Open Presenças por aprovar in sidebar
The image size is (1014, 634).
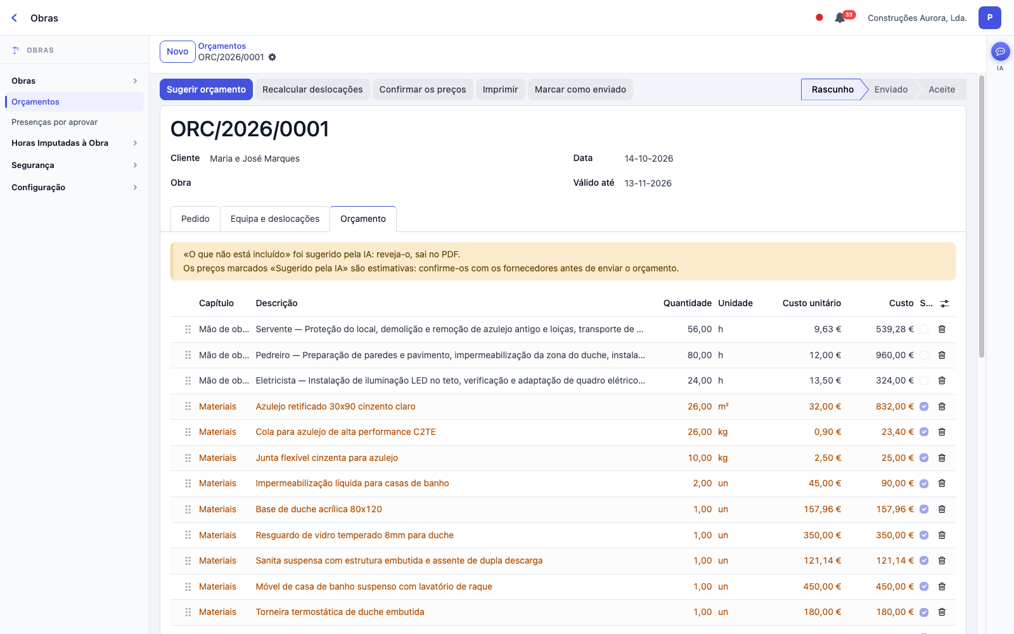[74, 122]
